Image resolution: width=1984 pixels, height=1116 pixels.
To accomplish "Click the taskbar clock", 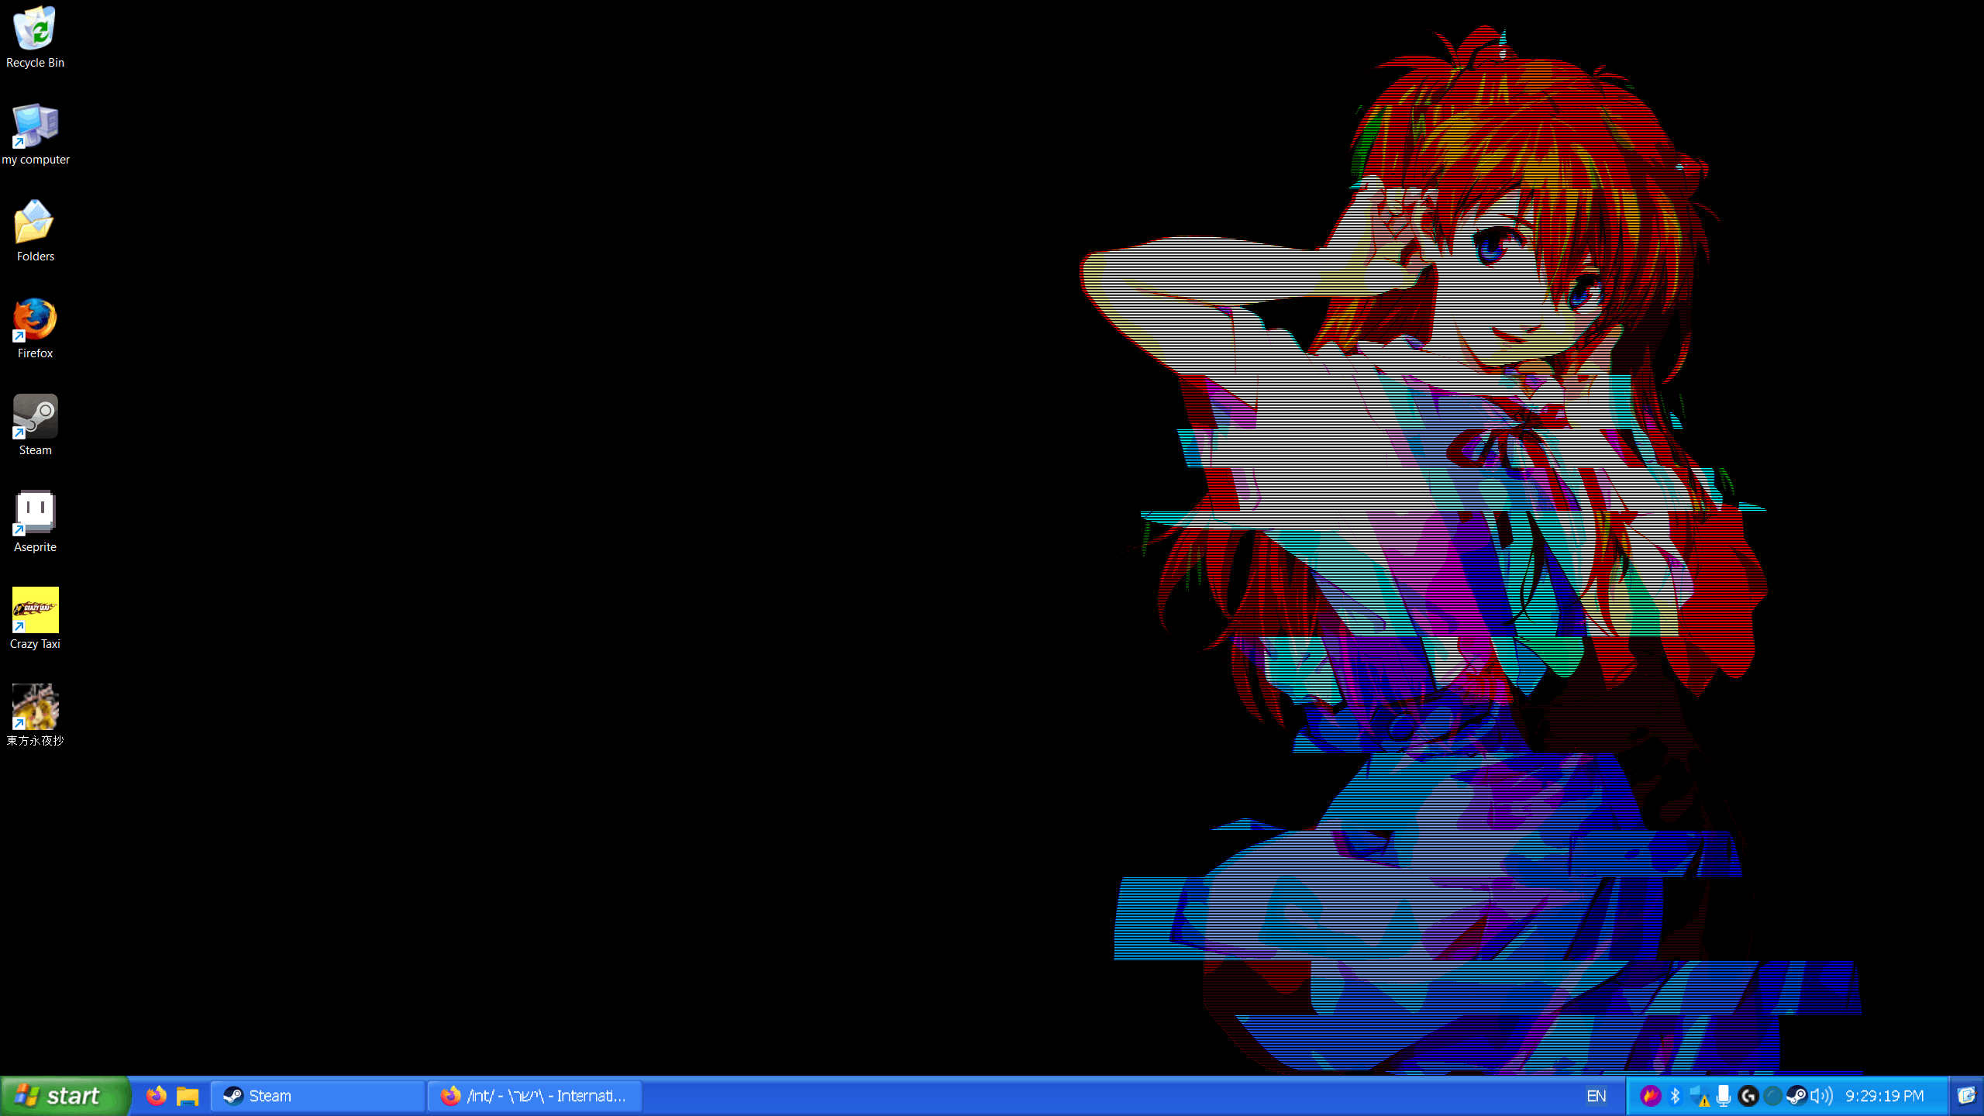I will pyautogui.click(x=1884, y=1095).
